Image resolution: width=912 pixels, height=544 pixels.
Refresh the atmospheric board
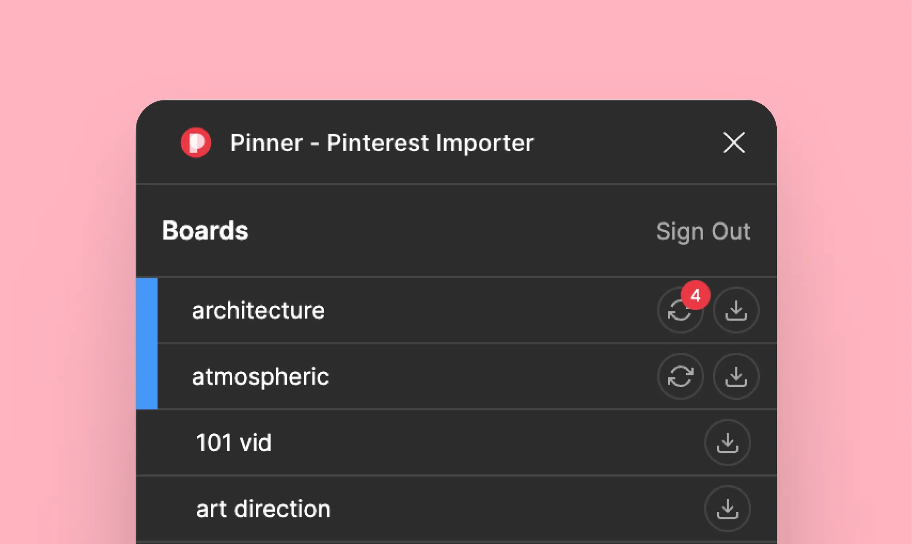[681, 377]
